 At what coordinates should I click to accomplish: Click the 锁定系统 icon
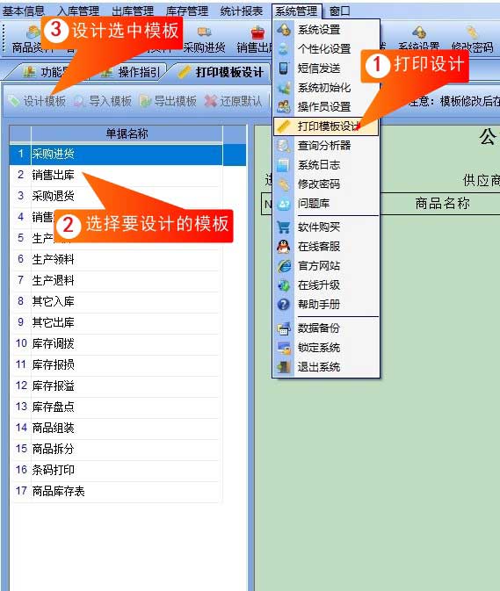pos(283,348)
